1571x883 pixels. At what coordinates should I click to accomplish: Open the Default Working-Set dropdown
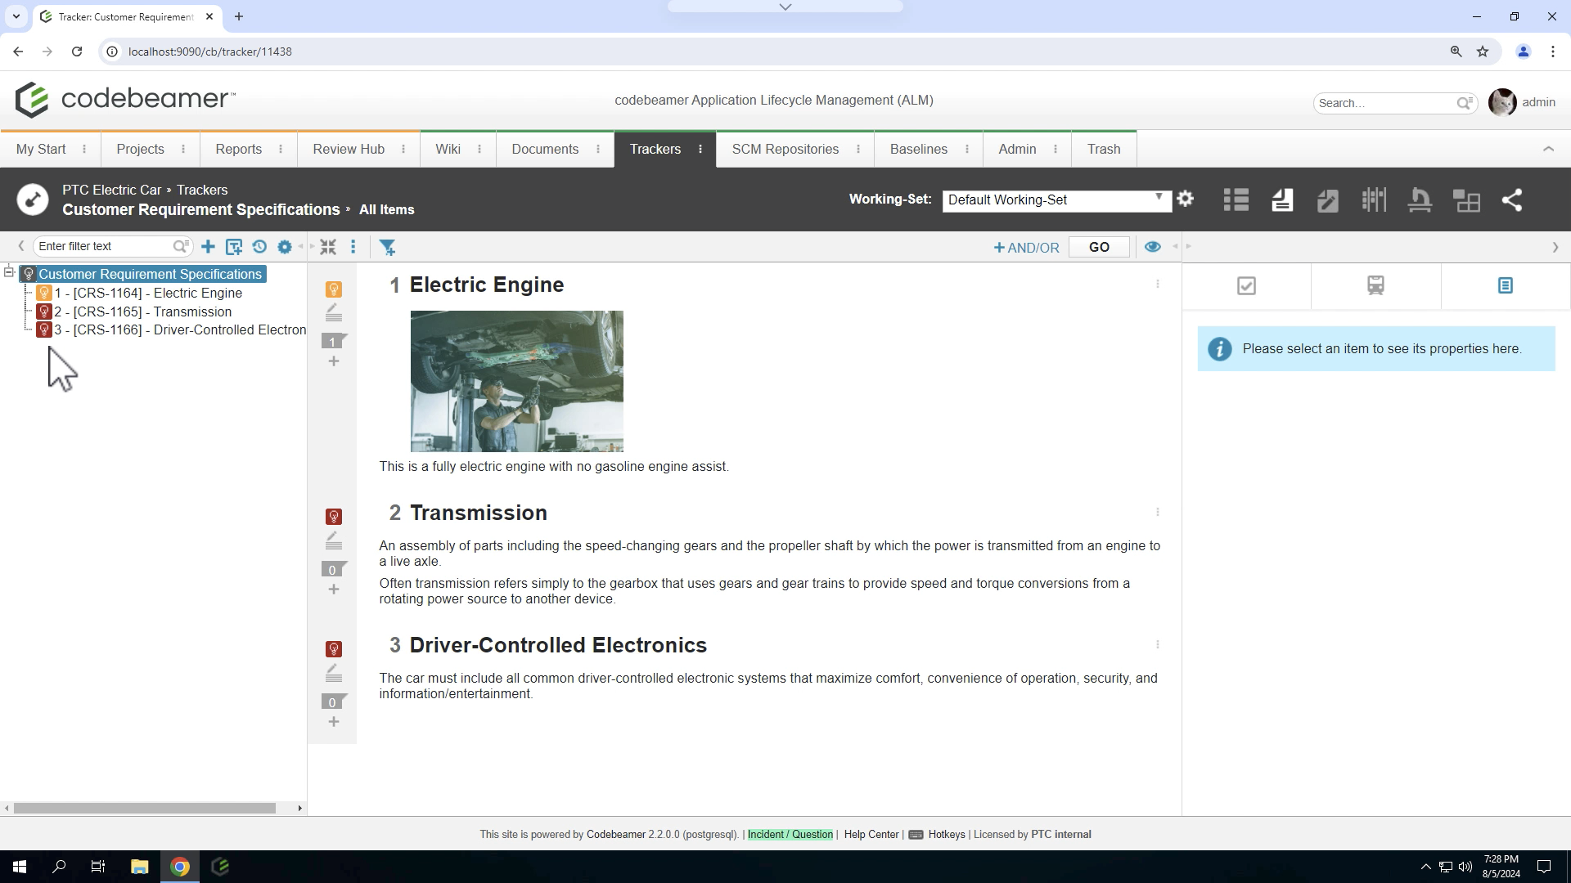click(x=1159, y=199)
